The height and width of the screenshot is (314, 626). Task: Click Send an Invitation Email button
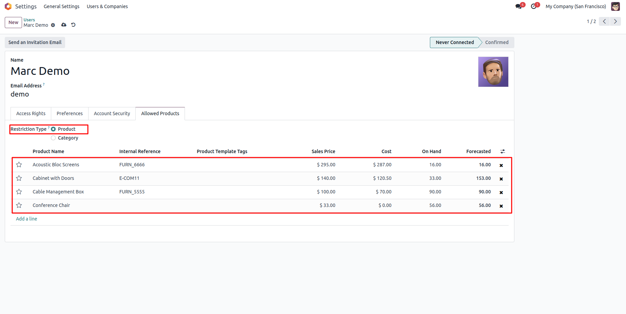click(x=35, y=42)
